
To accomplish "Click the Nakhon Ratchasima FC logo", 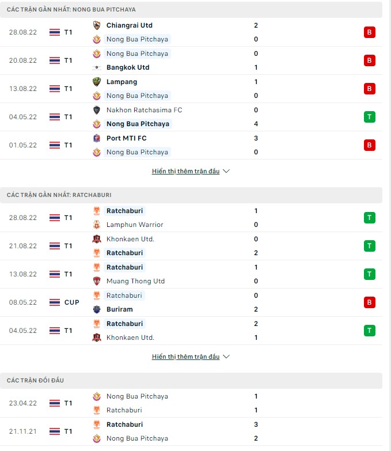I will [97, 110].
